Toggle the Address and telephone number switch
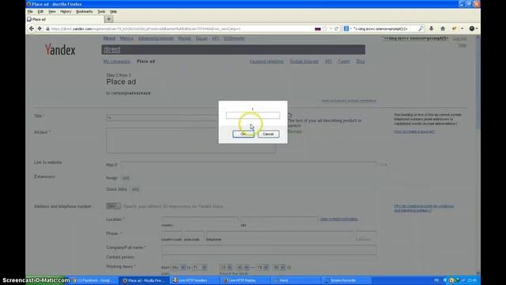Image resolution: width=506 pixels, height=285 pixels. [113, 206]
